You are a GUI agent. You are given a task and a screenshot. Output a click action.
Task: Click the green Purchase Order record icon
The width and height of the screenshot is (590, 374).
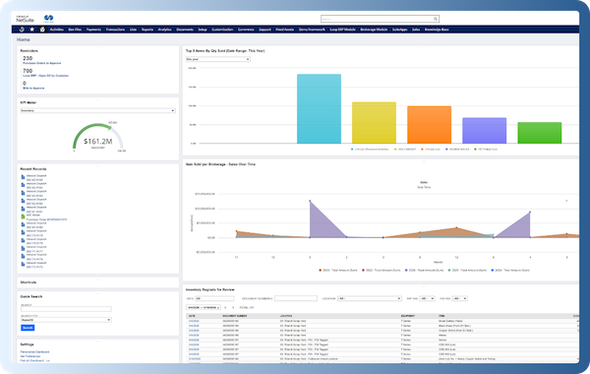point(23,217)
